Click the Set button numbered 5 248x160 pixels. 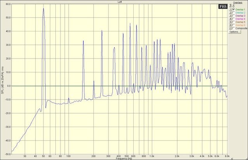tap(231, 22)
